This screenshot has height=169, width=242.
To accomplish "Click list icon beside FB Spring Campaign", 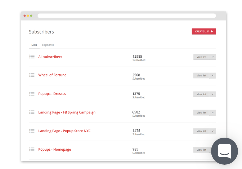I will tap(32, 112).
